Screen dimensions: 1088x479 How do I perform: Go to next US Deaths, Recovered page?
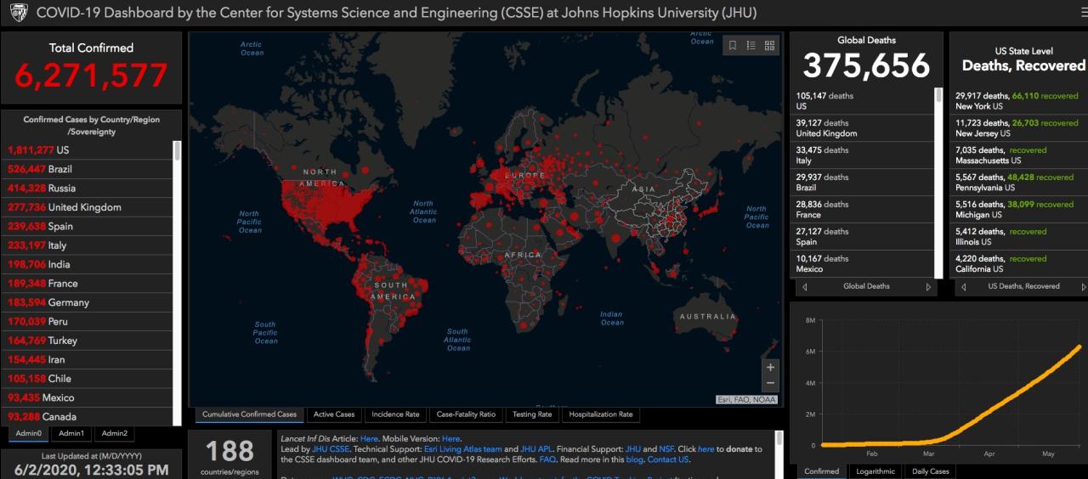coord(1083,287)
